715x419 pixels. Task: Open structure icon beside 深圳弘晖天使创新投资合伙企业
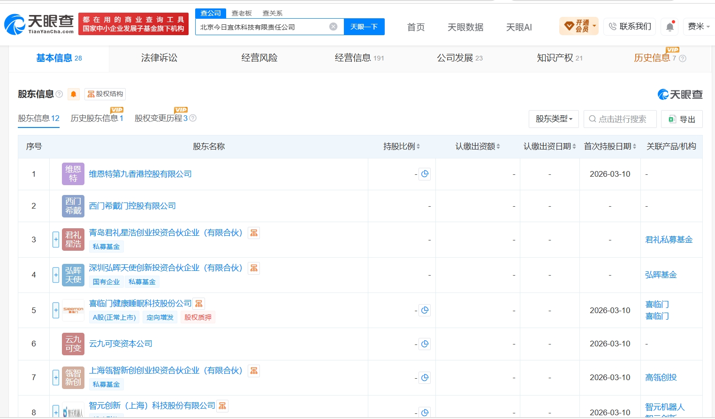[254, 268]
